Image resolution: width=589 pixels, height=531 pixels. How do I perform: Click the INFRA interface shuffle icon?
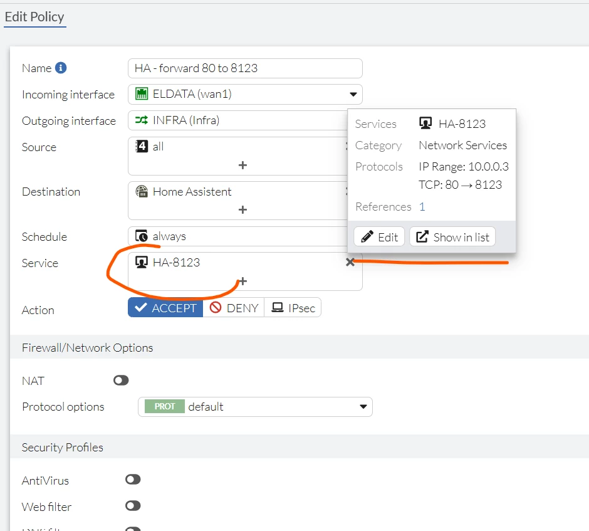point(142,120)
